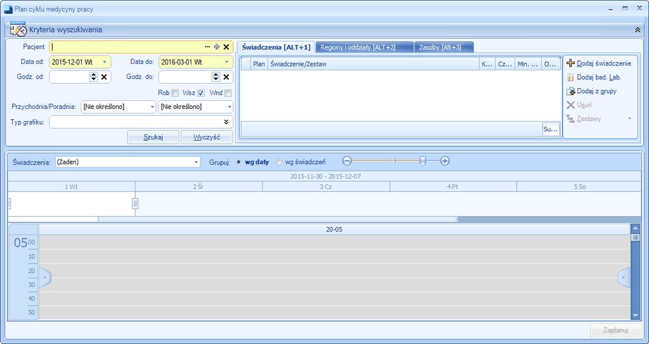This screenshot has width=649, height=344.
Task: Click the Kryteria wyszukiwania panel icon
Action: tap(18, 29)
